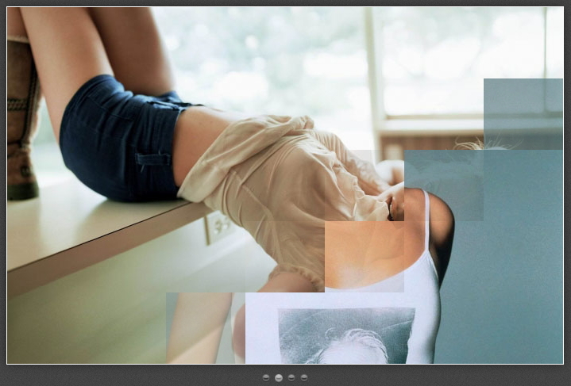Switch to the third slide dot
The image size is (571, 386).
[x=291, y=378]
